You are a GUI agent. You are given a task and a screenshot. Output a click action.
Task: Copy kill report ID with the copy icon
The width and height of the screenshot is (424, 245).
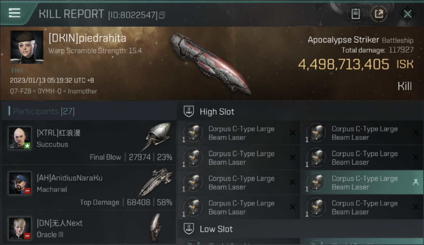[162, 15]
